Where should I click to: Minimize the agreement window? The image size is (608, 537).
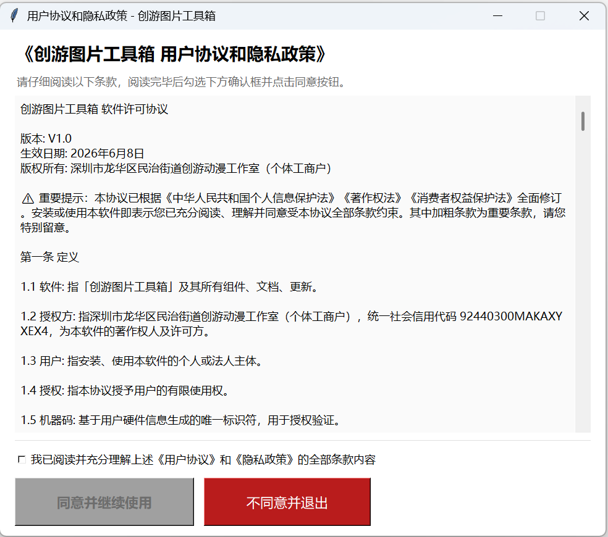pos(498,16)
